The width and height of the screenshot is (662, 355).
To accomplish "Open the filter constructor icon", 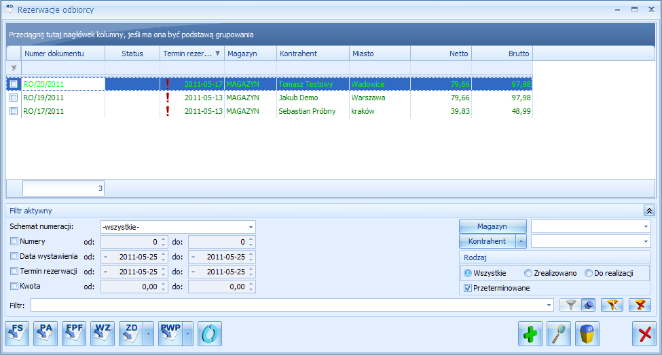I will coord(612,305).
